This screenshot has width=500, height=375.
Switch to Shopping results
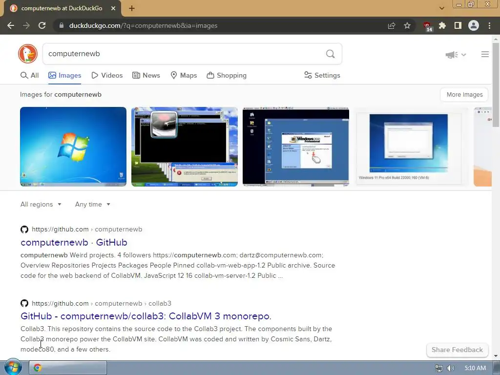[227, 75]
